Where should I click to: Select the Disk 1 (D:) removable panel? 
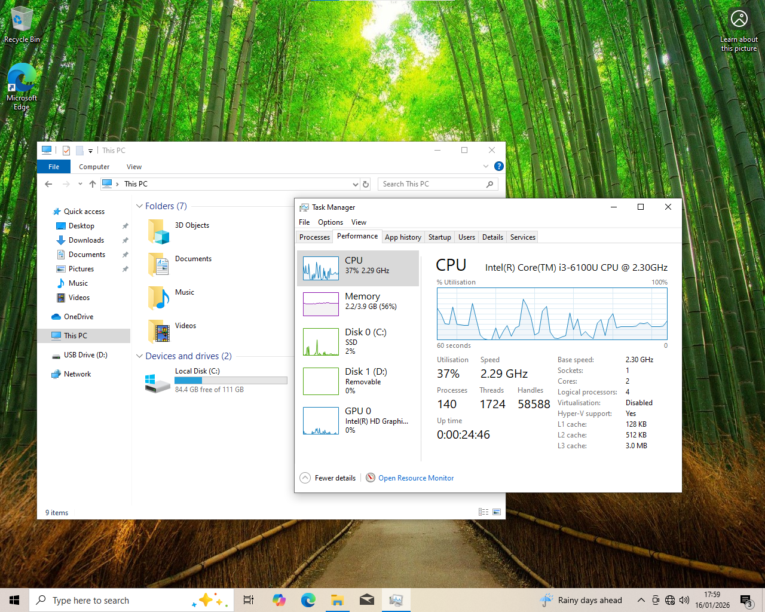point(357,381)
